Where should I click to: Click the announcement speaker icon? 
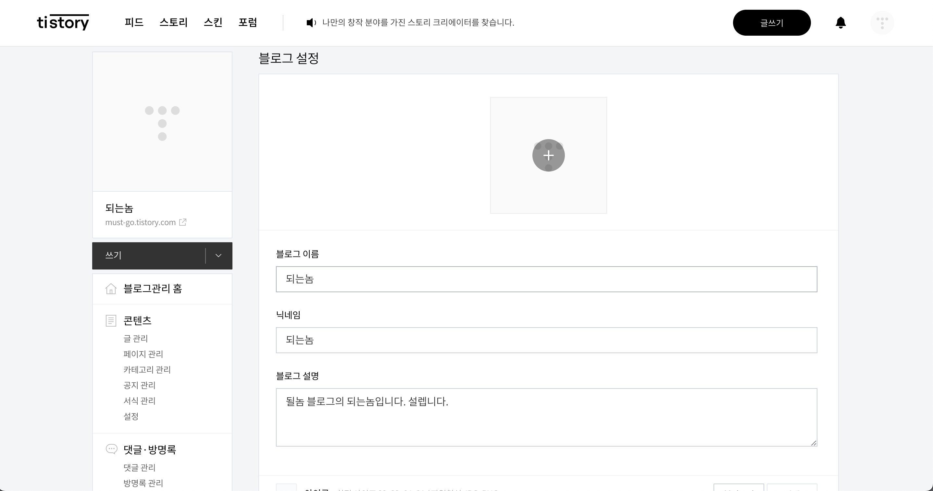pos(311,23)
